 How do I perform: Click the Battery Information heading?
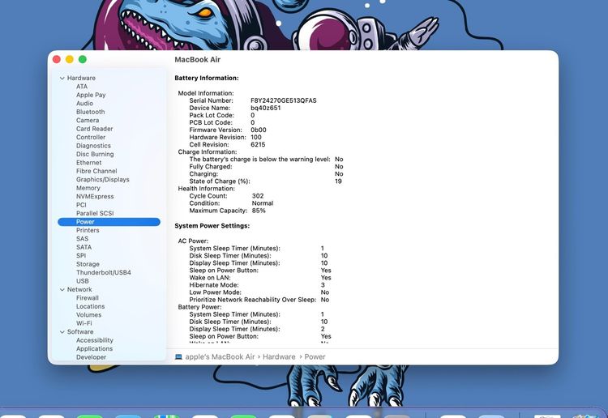click(207, 78)
